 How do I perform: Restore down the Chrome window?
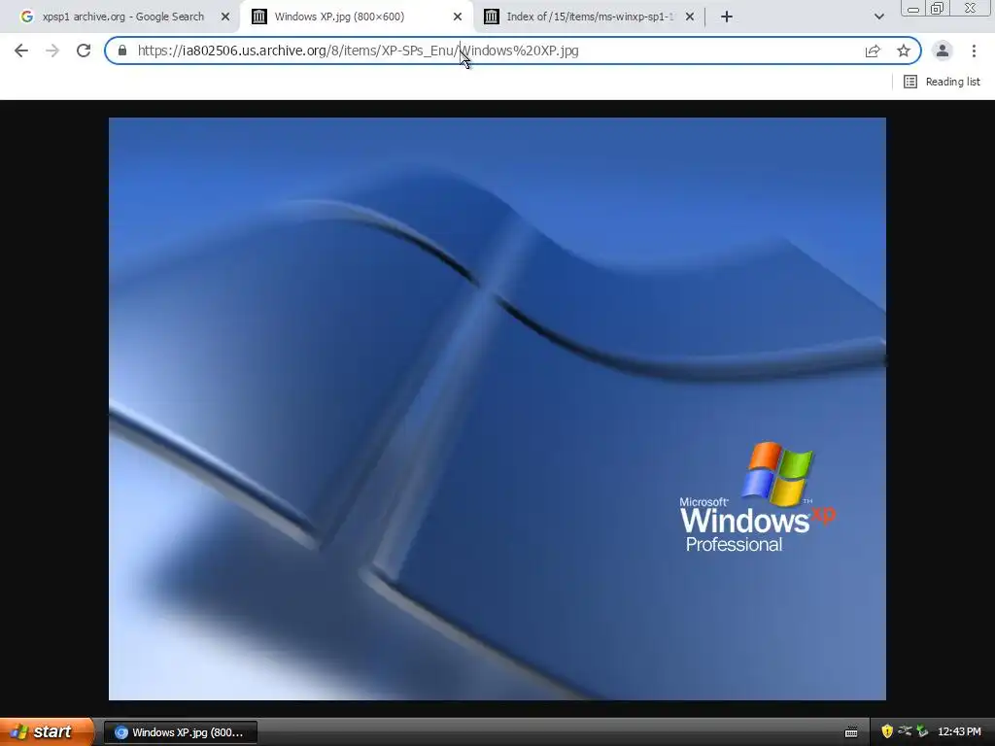[937, 8]
